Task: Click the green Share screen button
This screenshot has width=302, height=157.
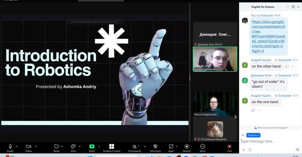Action: point(92,148)
